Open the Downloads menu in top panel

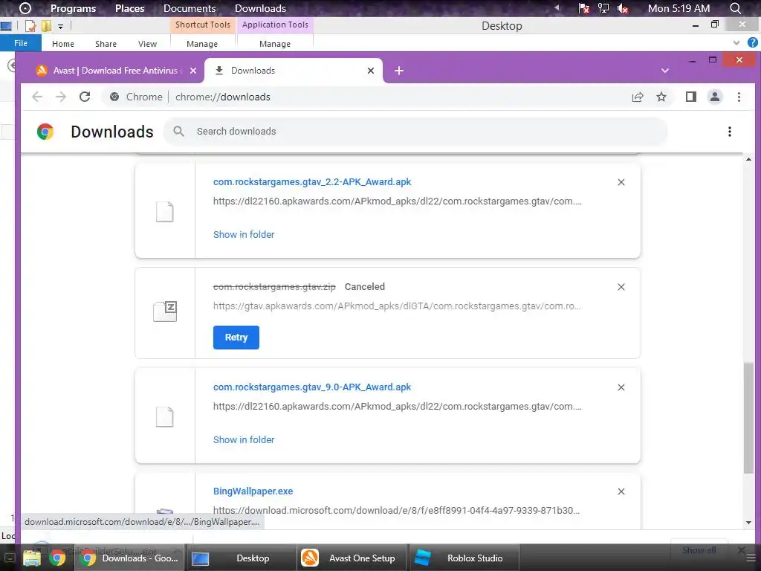[260, 8]
